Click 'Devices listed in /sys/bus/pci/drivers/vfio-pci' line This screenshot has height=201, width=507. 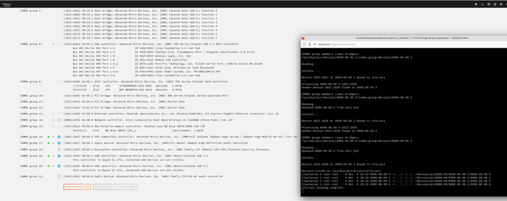tap(341, 171)
